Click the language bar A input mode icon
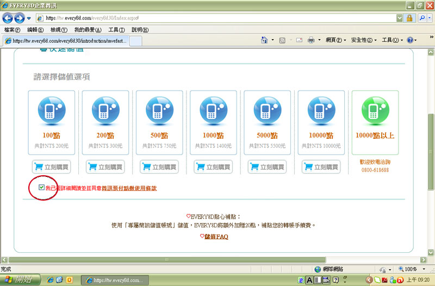 (x=309, y=280)
